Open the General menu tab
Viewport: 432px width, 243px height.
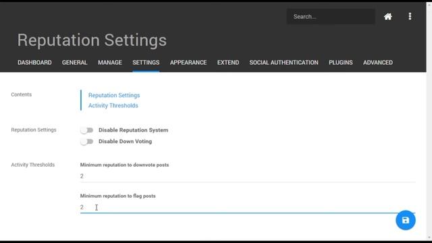[74, 63]
